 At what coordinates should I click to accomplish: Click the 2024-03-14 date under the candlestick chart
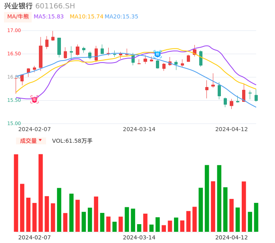139,129
